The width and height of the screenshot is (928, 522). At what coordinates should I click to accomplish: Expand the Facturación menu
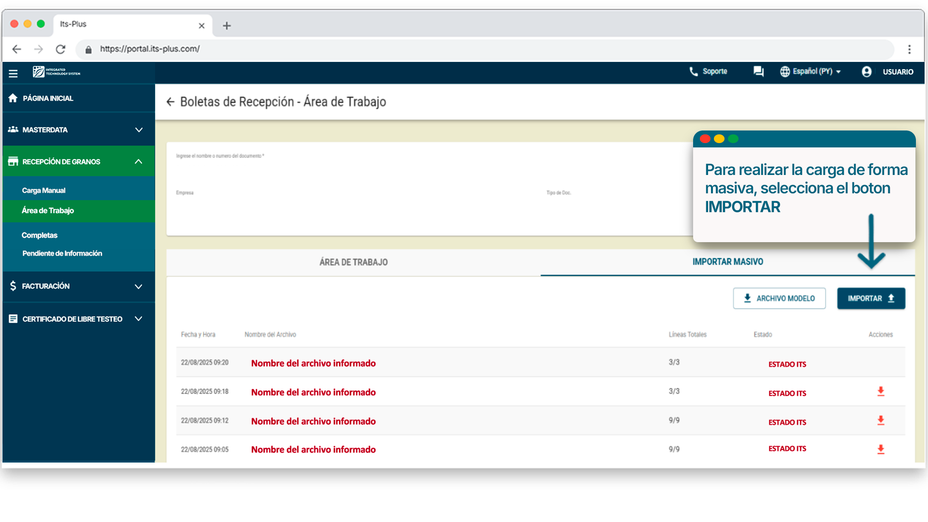(x=139, y=286)
